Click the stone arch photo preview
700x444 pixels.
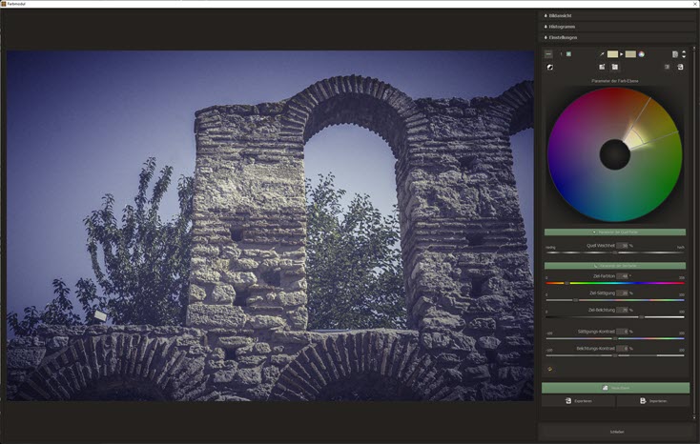click(270, 226)
